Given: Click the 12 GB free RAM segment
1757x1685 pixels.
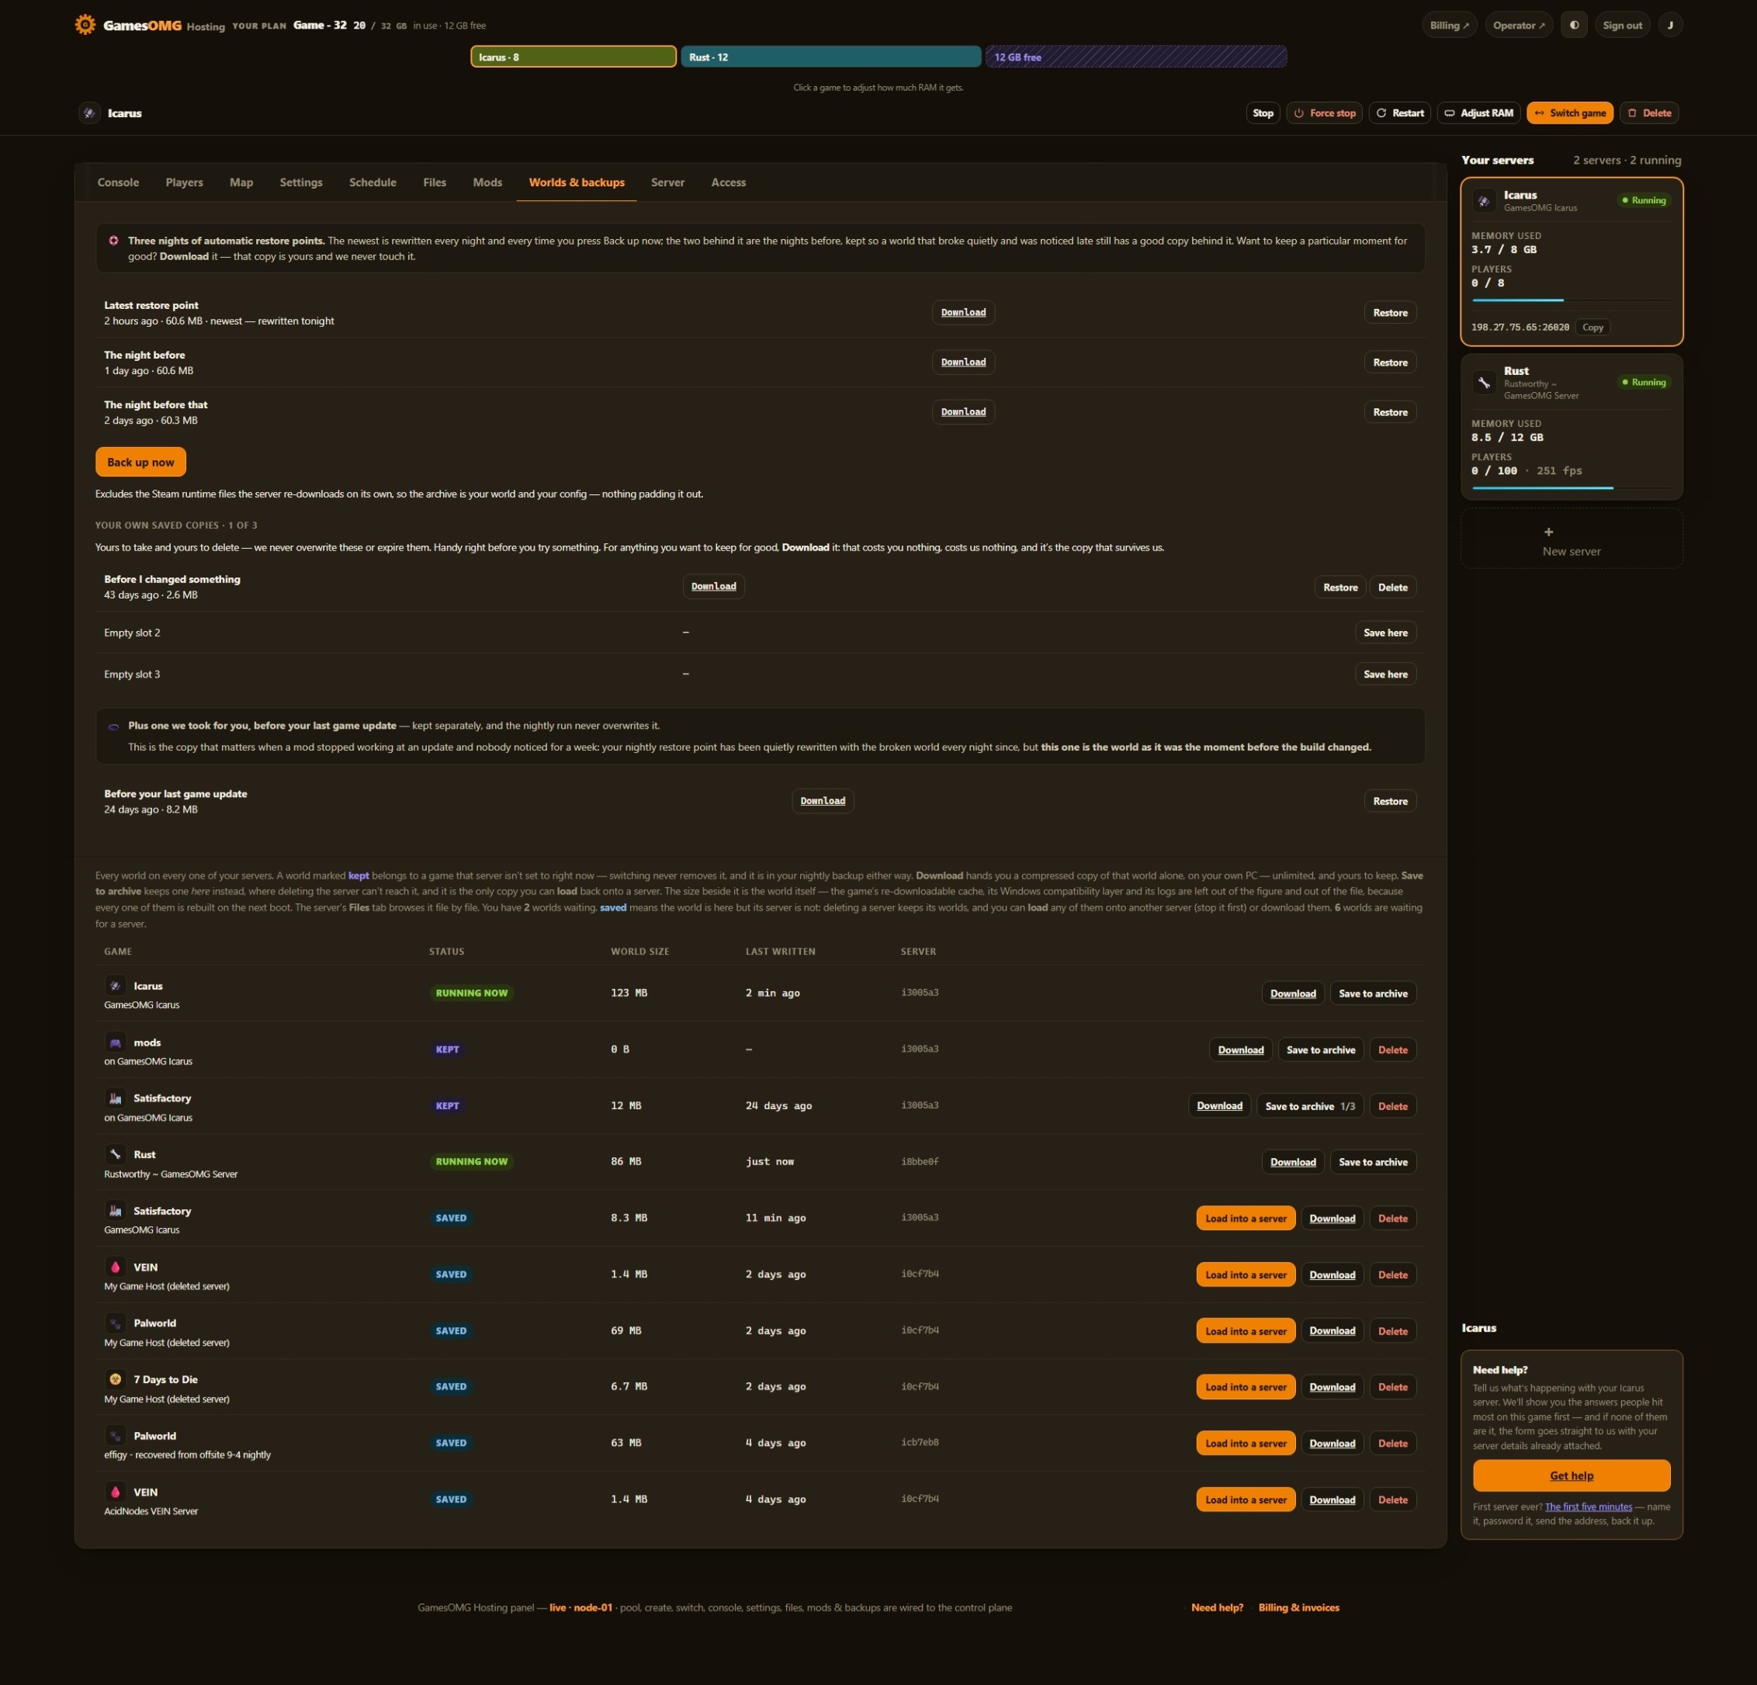Looking at the screenshot, I should 1136,57.
